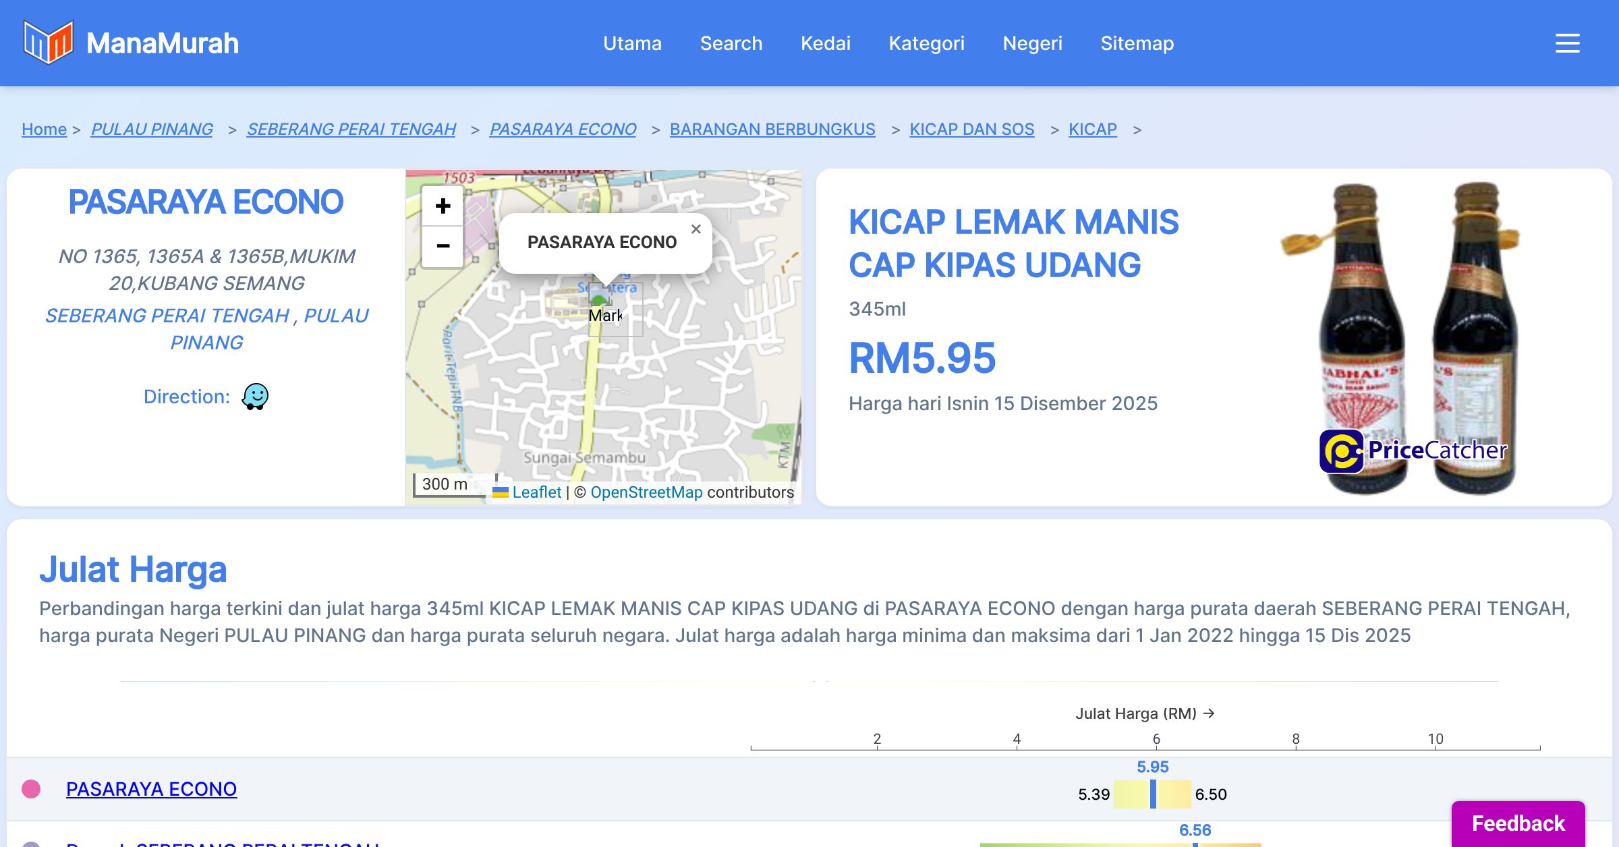Click the ManaMurah logo icon
Screen dimensions: 1619x847
click(47, 42)
